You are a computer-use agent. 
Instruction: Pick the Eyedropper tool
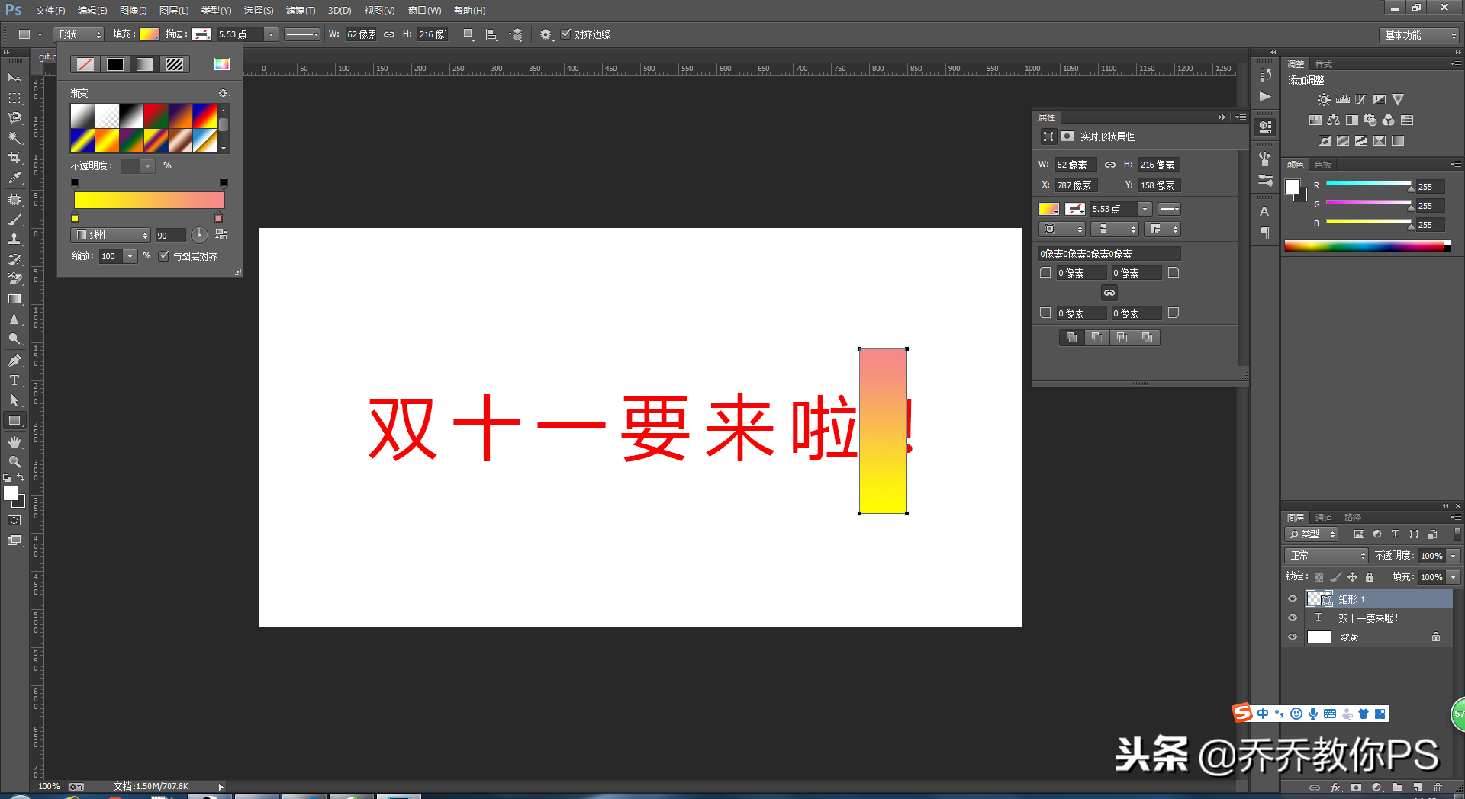click(14, 178)
